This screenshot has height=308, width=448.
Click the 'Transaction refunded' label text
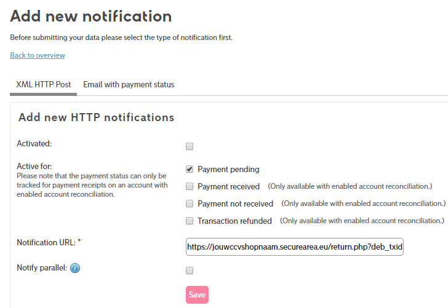pos(234,221)
